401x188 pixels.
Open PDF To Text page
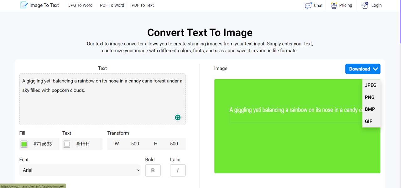click(143, 5)
